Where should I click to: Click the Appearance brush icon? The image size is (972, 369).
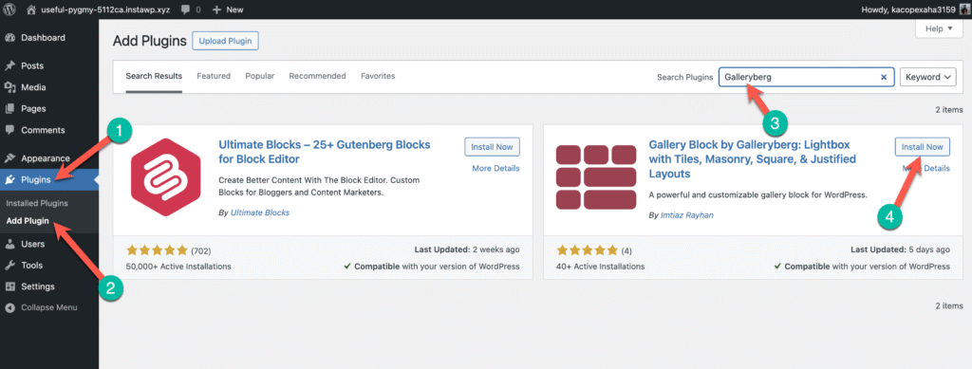tap(9, 157)
